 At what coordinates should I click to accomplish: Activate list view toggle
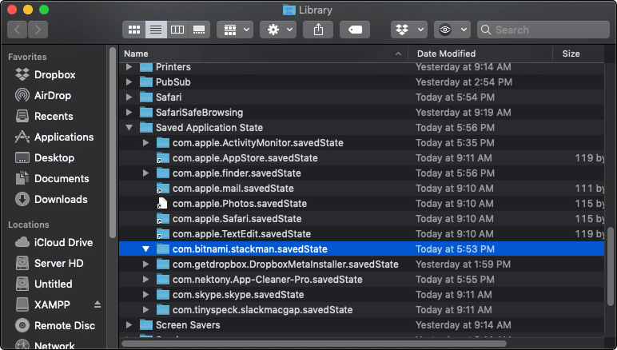156,30
